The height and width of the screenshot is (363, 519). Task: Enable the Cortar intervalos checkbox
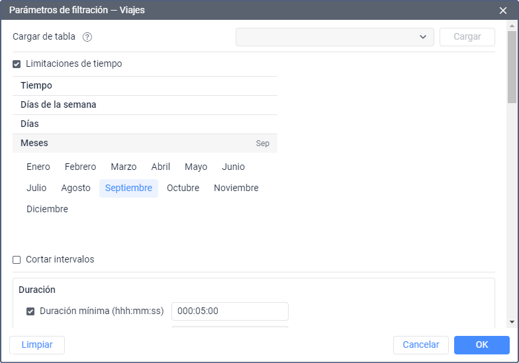click(17, 260)
